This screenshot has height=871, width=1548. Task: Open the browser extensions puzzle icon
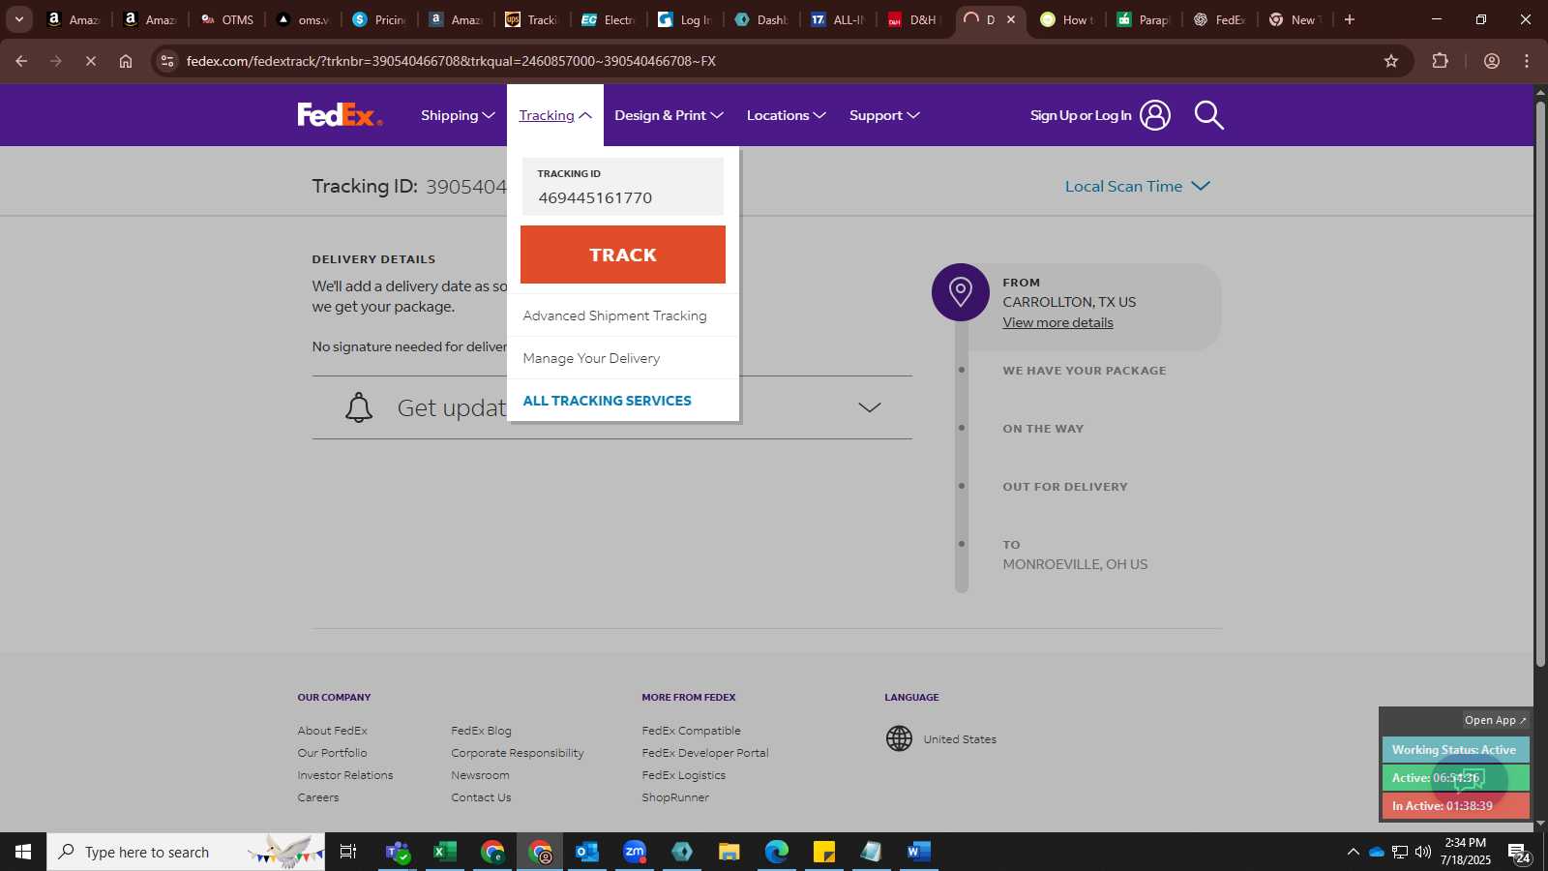pyautogui.click(x=1440, y=61)
